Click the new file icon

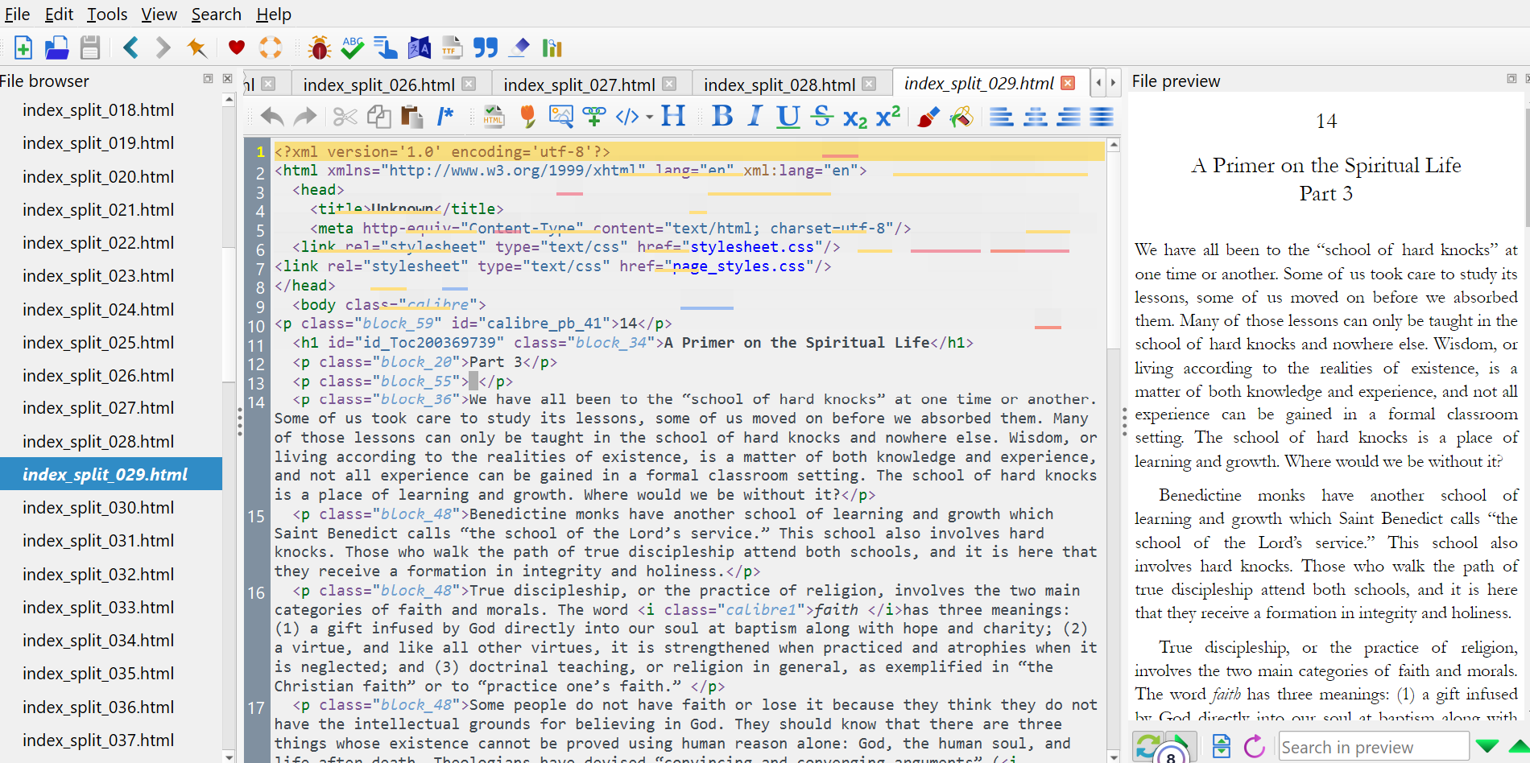tap(23, 48)
